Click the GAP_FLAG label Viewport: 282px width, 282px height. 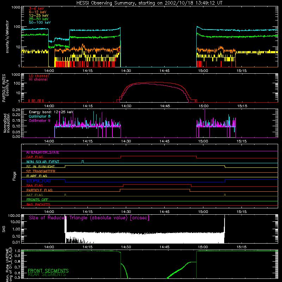[35, 157]
